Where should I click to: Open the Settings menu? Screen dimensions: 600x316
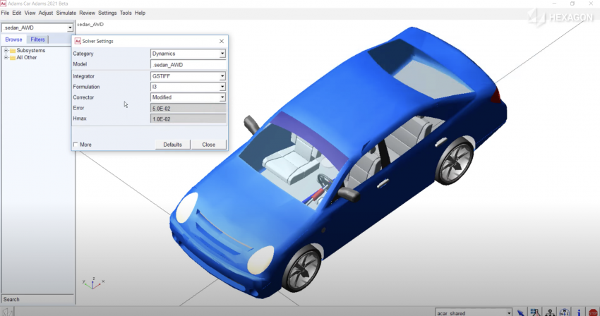click(x=107, y=13)
